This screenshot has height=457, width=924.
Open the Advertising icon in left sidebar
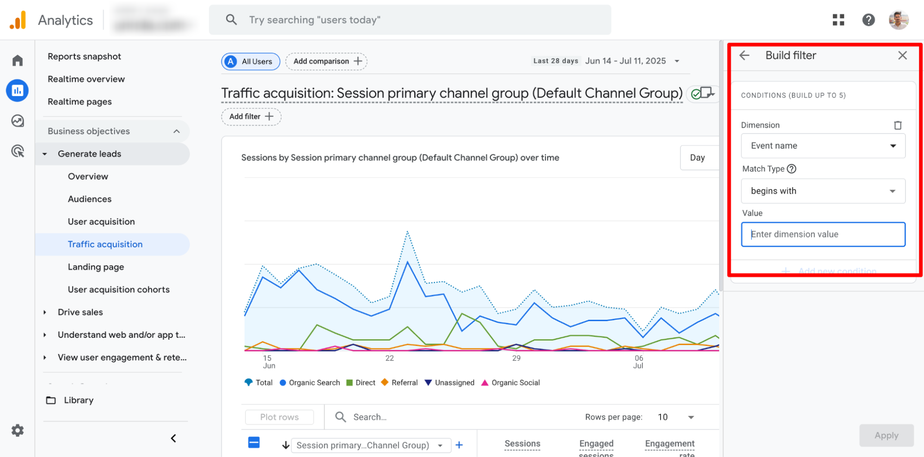coord(17,152)
